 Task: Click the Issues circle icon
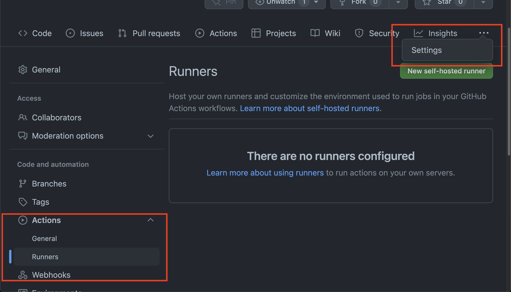tap(70, 33)
